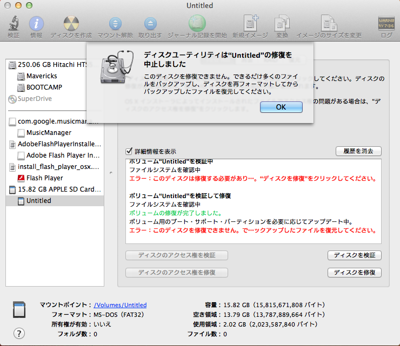Viewport: 400px width, 346px height.
Task: Open the ログ log icon
Action: (386, 24)
